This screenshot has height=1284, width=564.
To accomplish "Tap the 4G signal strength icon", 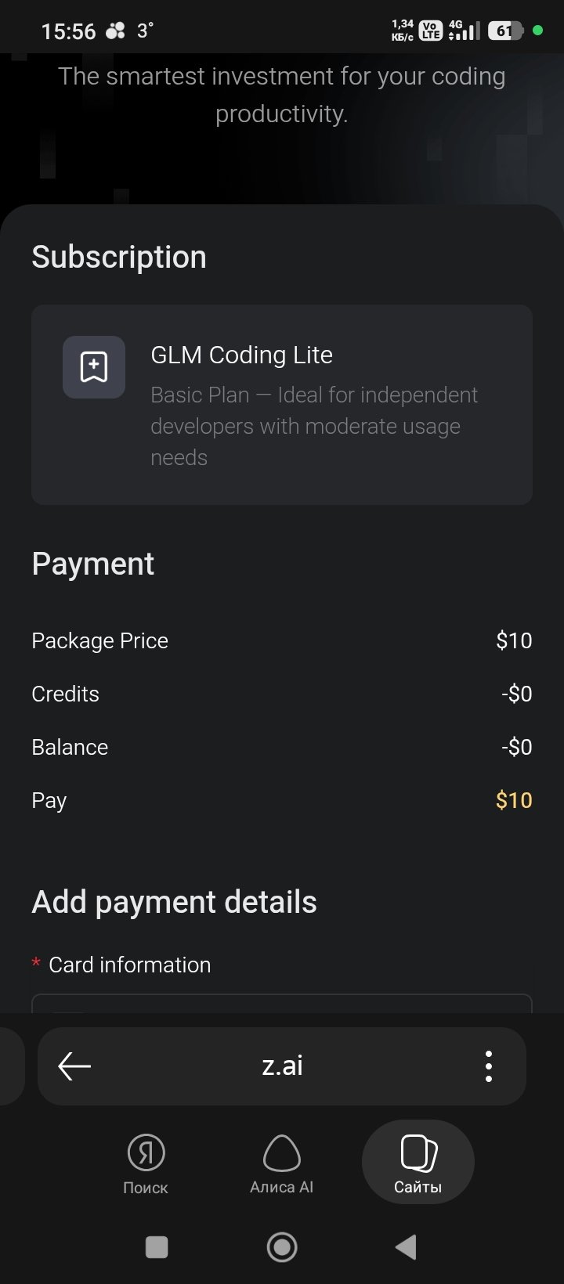I will (x=463, y=31).
